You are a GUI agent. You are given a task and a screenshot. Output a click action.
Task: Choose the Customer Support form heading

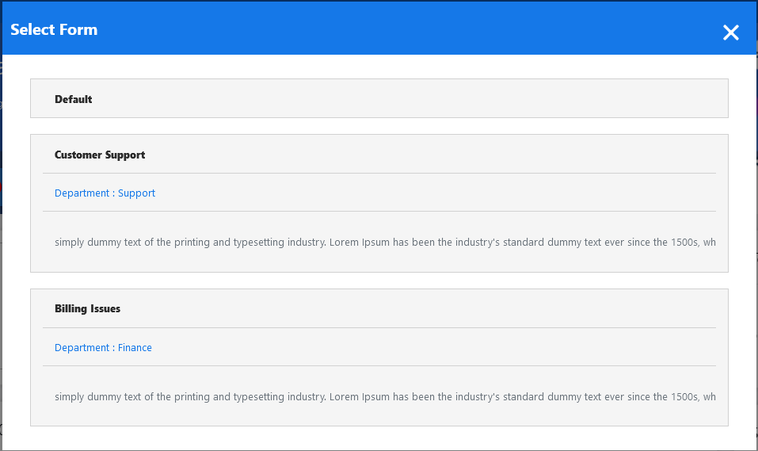coord(100,155)
